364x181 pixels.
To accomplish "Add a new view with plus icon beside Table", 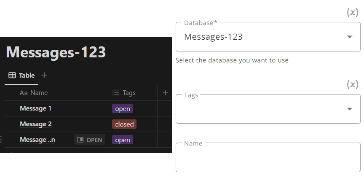I will [x=44, y=75].
